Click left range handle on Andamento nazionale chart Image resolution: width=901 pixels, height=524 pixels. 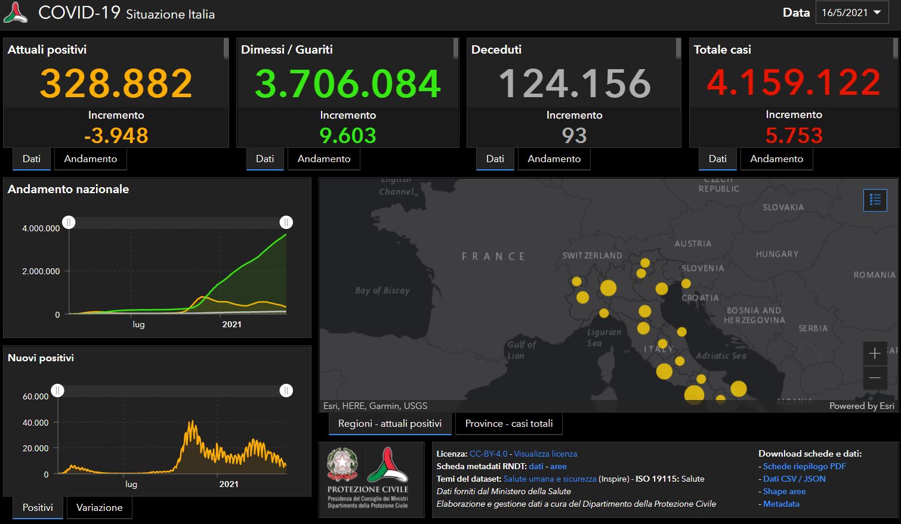pyautogui.click(x=69, y=222)
